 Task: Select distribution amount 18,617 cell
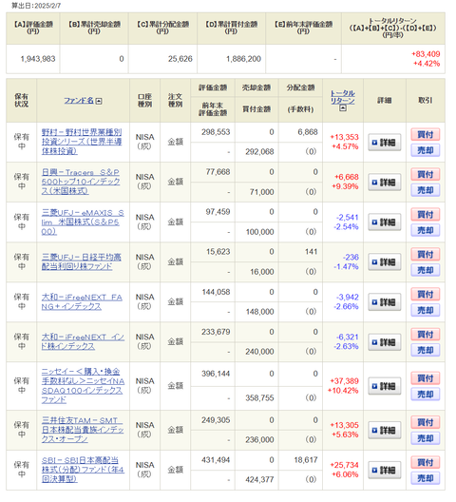[x=306, y=460]
